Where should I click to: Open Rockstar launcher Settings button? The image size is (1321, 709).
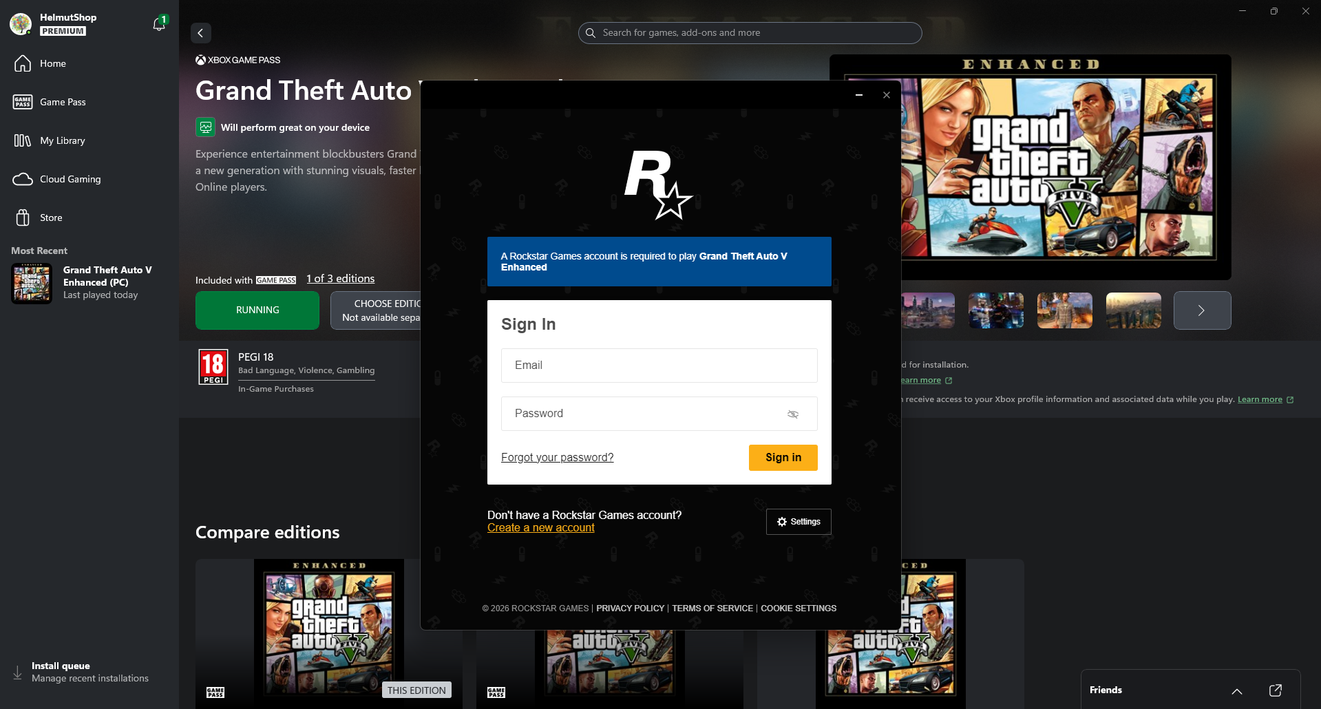(799, 522)
